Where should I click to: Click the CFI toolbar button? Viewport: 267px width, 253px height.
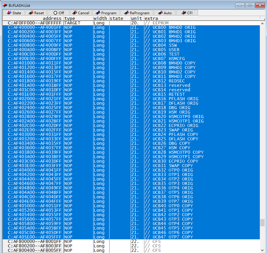click(x=187, y=13)
